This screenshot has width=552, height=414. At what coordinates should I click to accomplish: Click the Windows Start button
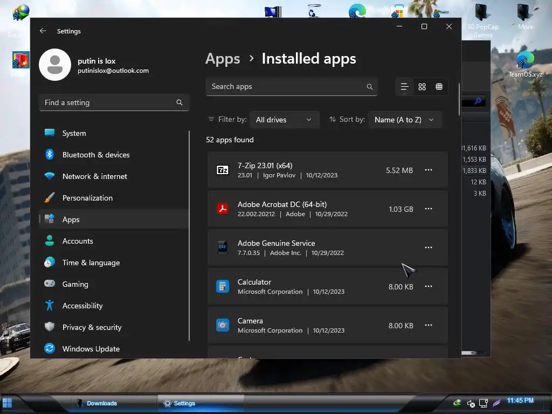pos(7,403)
